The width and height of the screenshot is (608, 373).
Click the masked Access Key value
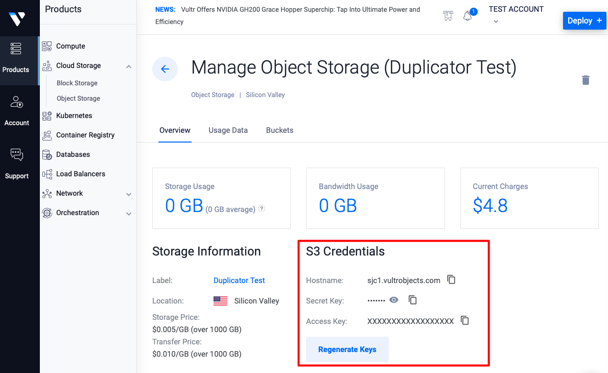point(411,321)
